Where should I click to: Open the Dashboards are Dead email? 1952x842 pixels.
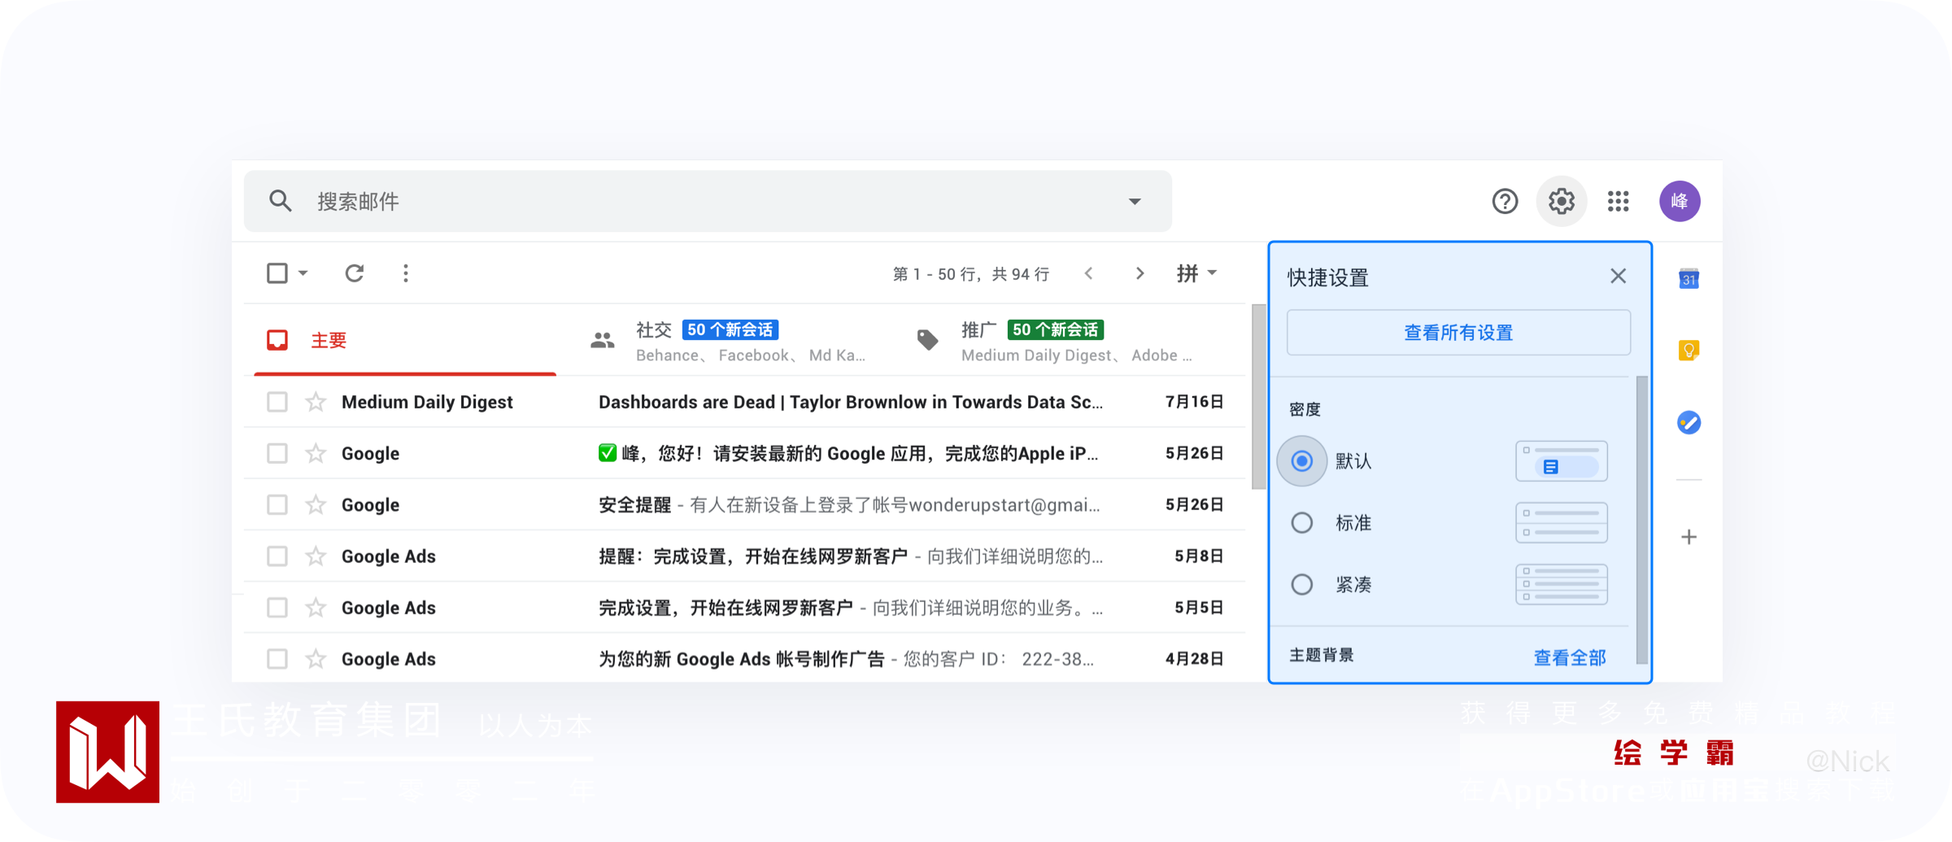pyautogui.click(x=745, y=402)
